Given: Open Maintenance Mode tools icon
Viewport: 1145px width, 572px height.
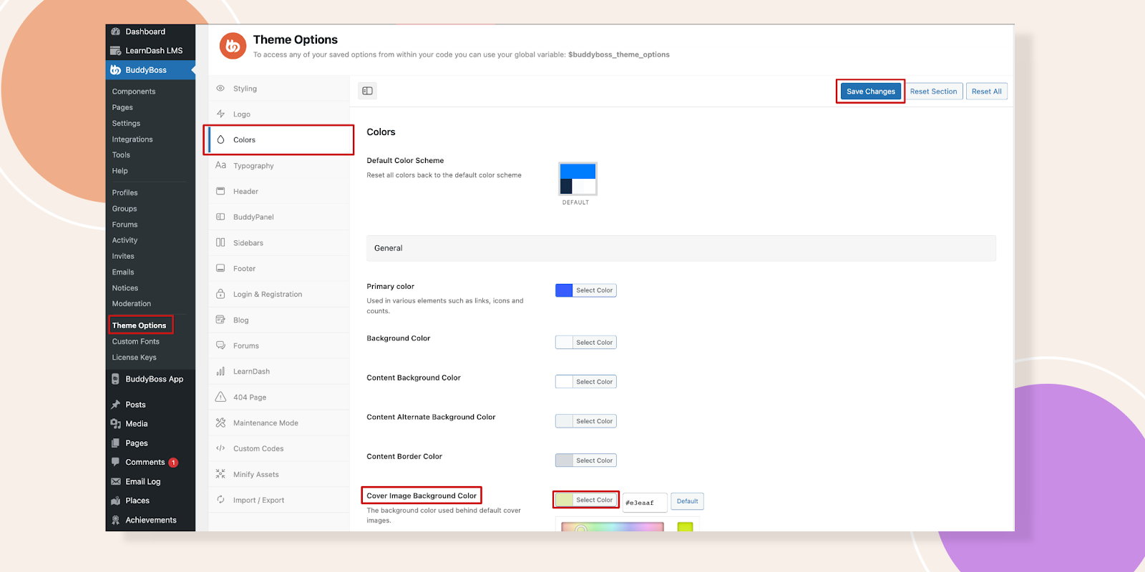Looking at the screenshot, I should (x=220, y=423).
